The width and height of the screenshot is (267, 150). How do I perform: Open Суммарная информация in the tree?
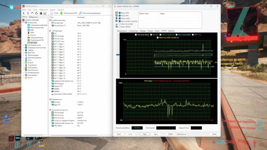click(39, 25)
